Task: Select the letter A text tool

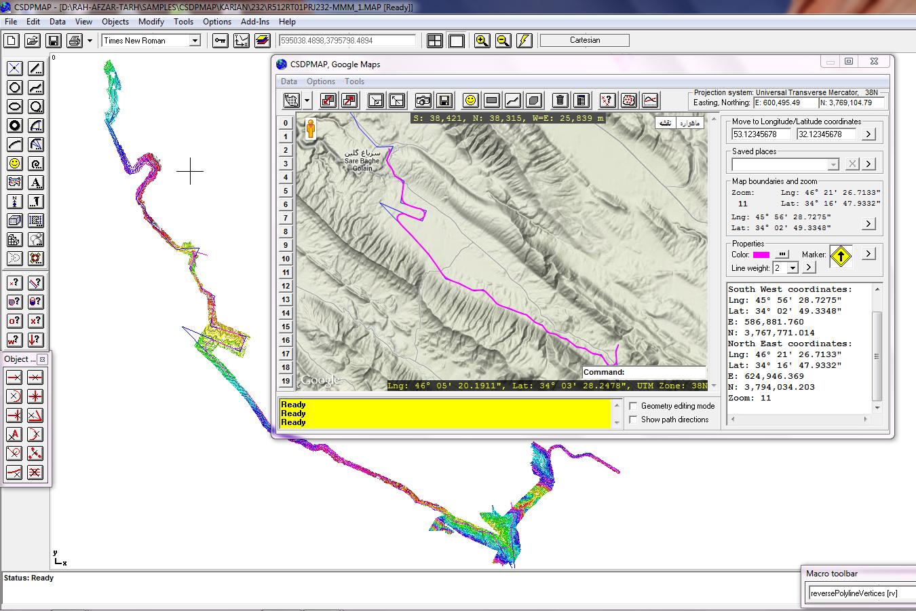Action: tap(36, 183)
